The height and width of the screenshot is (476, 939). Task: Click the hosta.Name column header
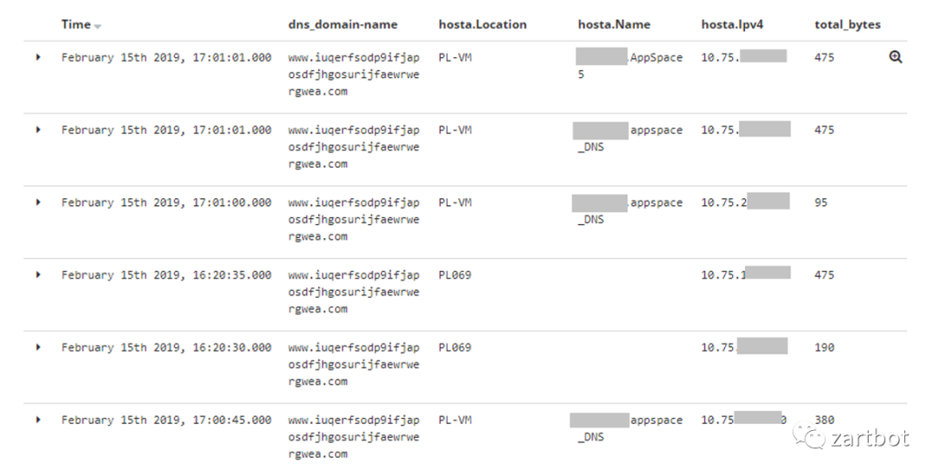coord(614,24)
